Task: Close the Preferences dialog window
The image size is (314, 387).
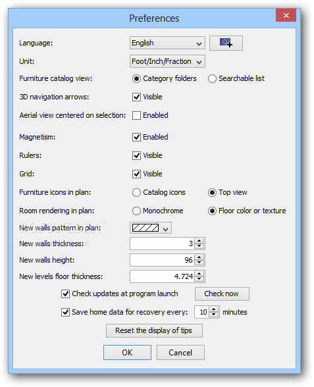Action: pyautogui.click(x=286, y=16)
